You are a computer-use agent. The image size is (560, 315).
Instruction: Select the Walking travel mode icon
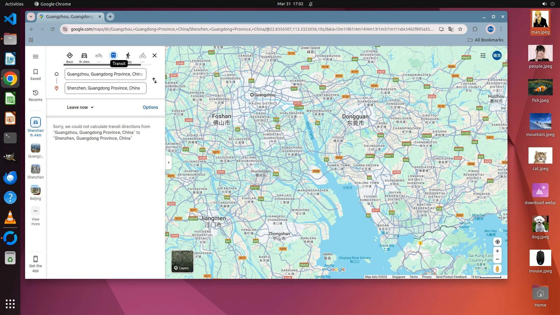(128, 56)
